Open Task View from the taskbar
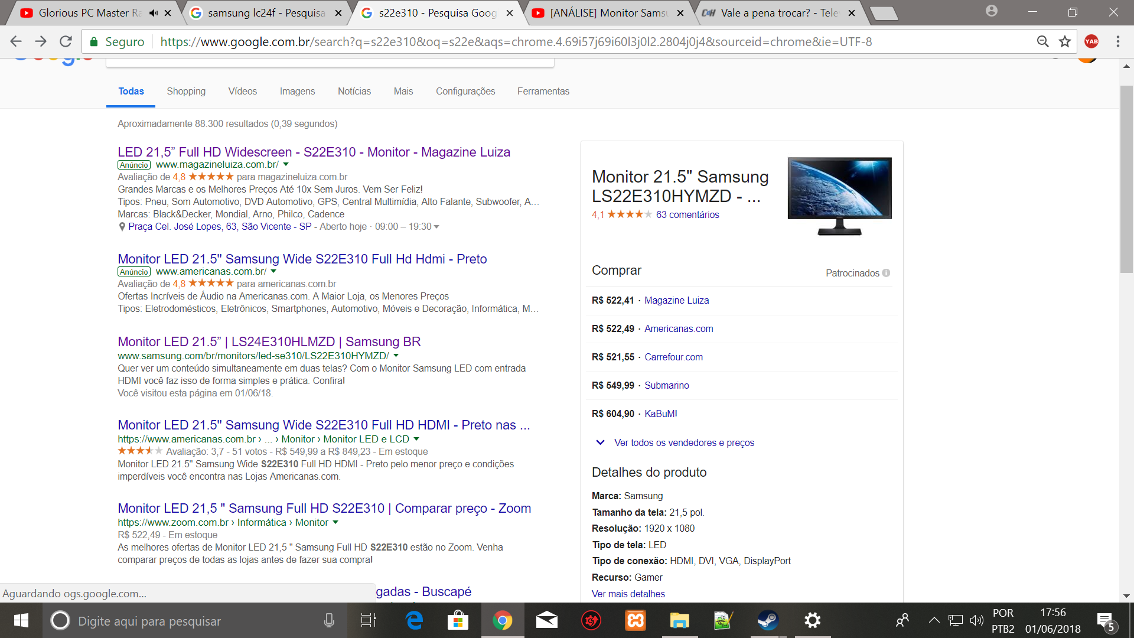This screenshot has height=638, width=1134. (369, 620)
